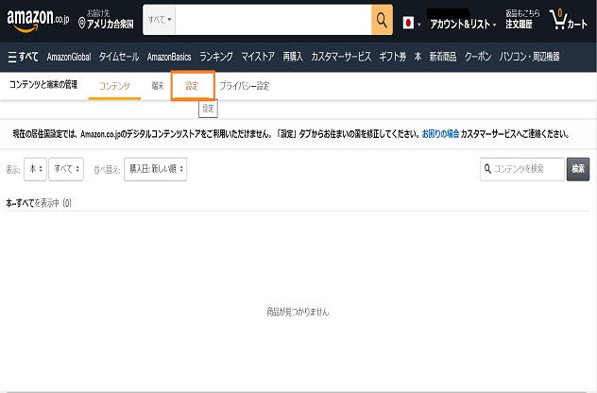Click the お困りの場合 help link

[x=440, y=134]
